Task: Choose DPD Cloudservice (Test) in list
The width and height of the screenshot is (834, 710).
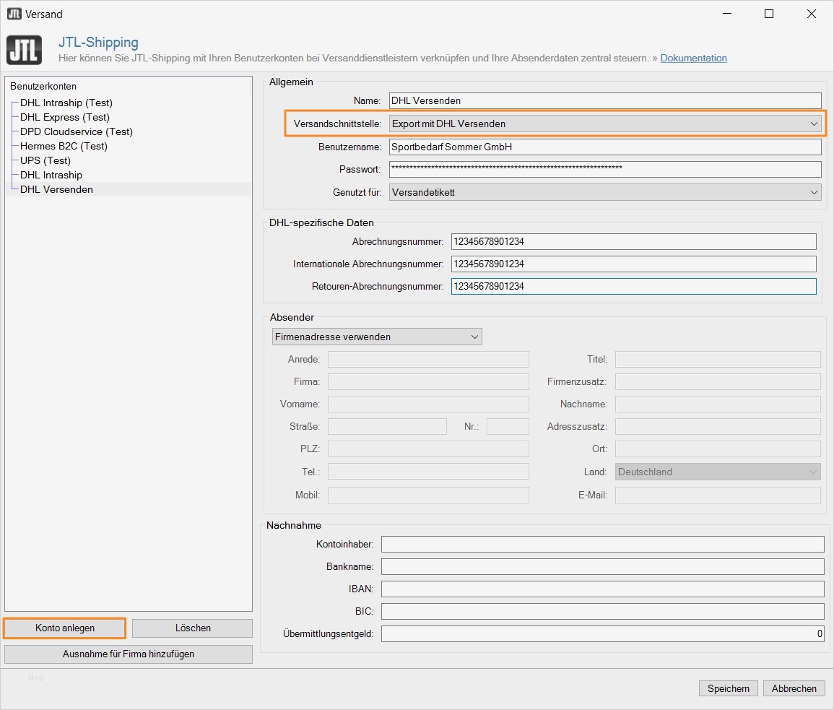Action: click(77, 131)
